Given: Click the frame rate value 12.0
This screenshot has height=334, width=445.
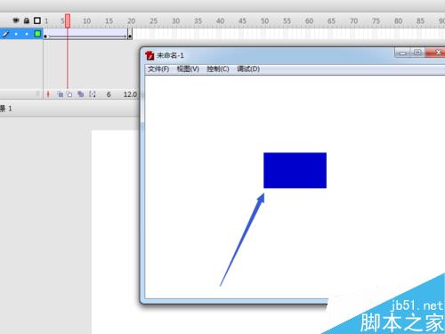Looking at the screenshot, I should 130,94.
